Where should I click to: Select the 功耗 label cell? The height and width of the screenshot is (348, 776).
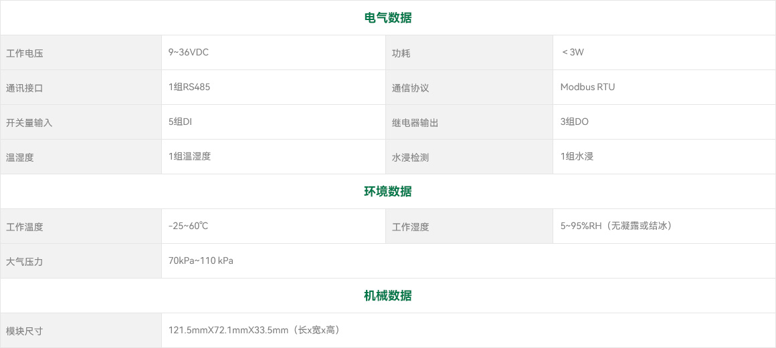(401, 53)
